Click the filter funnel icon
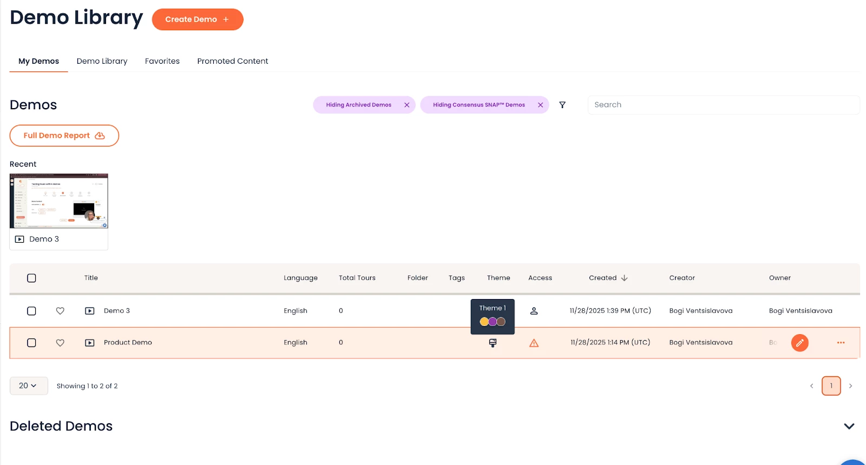The width and height of the screenshot is (866, 465). click(x=562, y=105)
